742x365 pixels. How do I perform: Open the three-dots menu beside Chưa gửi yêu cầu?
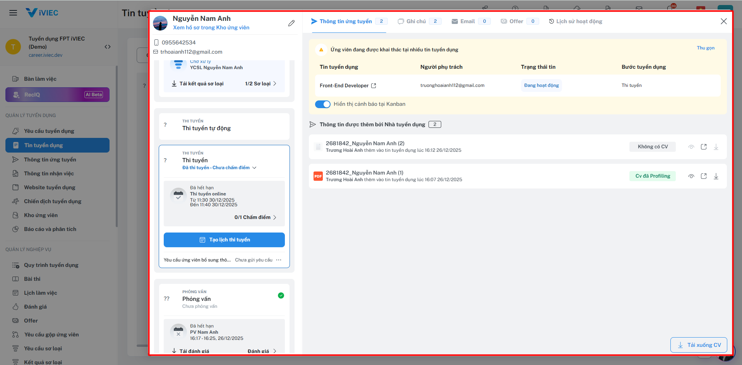pos(279,260)
